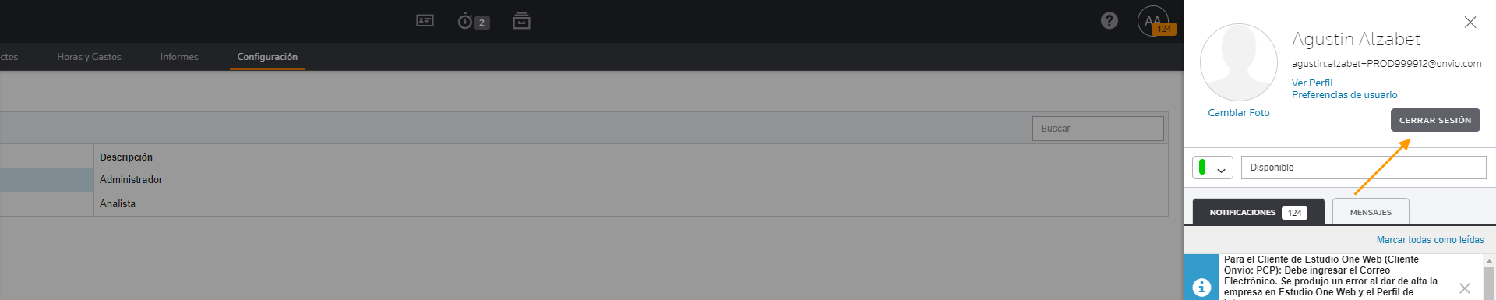This screenshot has width=1496, height=300.
Task: Click the Cerrar Sesión button
Action: pos(1435,120)
